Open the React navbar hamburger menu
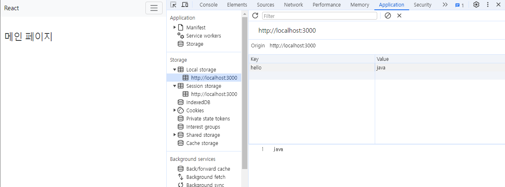This screenshot has height=187, width=505. coord(154,8)
